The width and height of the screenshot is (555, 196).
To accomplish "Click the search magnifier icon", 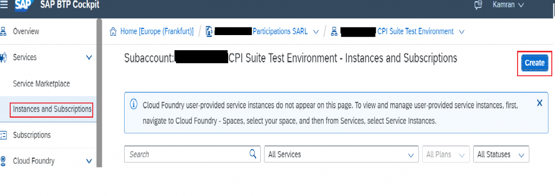I will click(x=253, y=154).
